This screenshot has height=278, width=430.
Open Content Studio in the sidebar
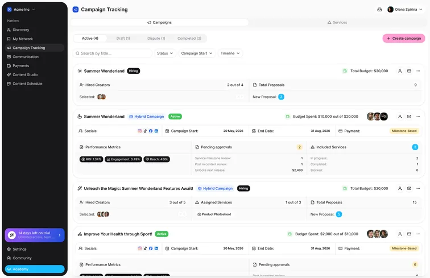point(35,74)
